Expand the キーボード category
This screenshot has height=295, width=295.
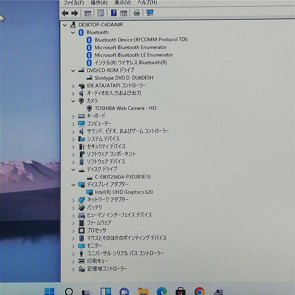[x=73, y=116]
